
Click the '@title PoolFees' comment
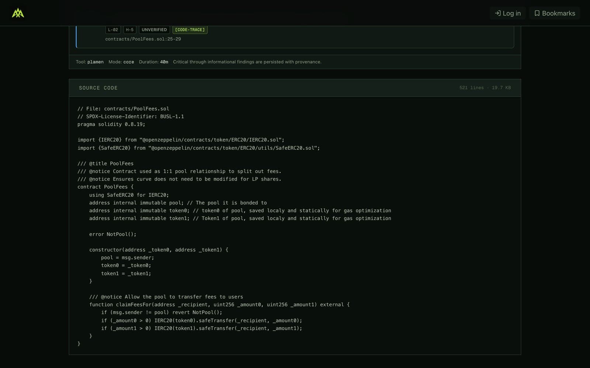[105, 163]
